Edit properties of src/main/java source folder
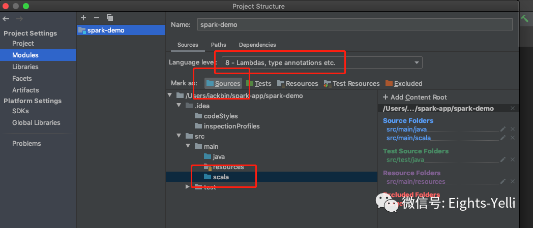This screenshot has height=228, width=533. [x=503, y=129]
